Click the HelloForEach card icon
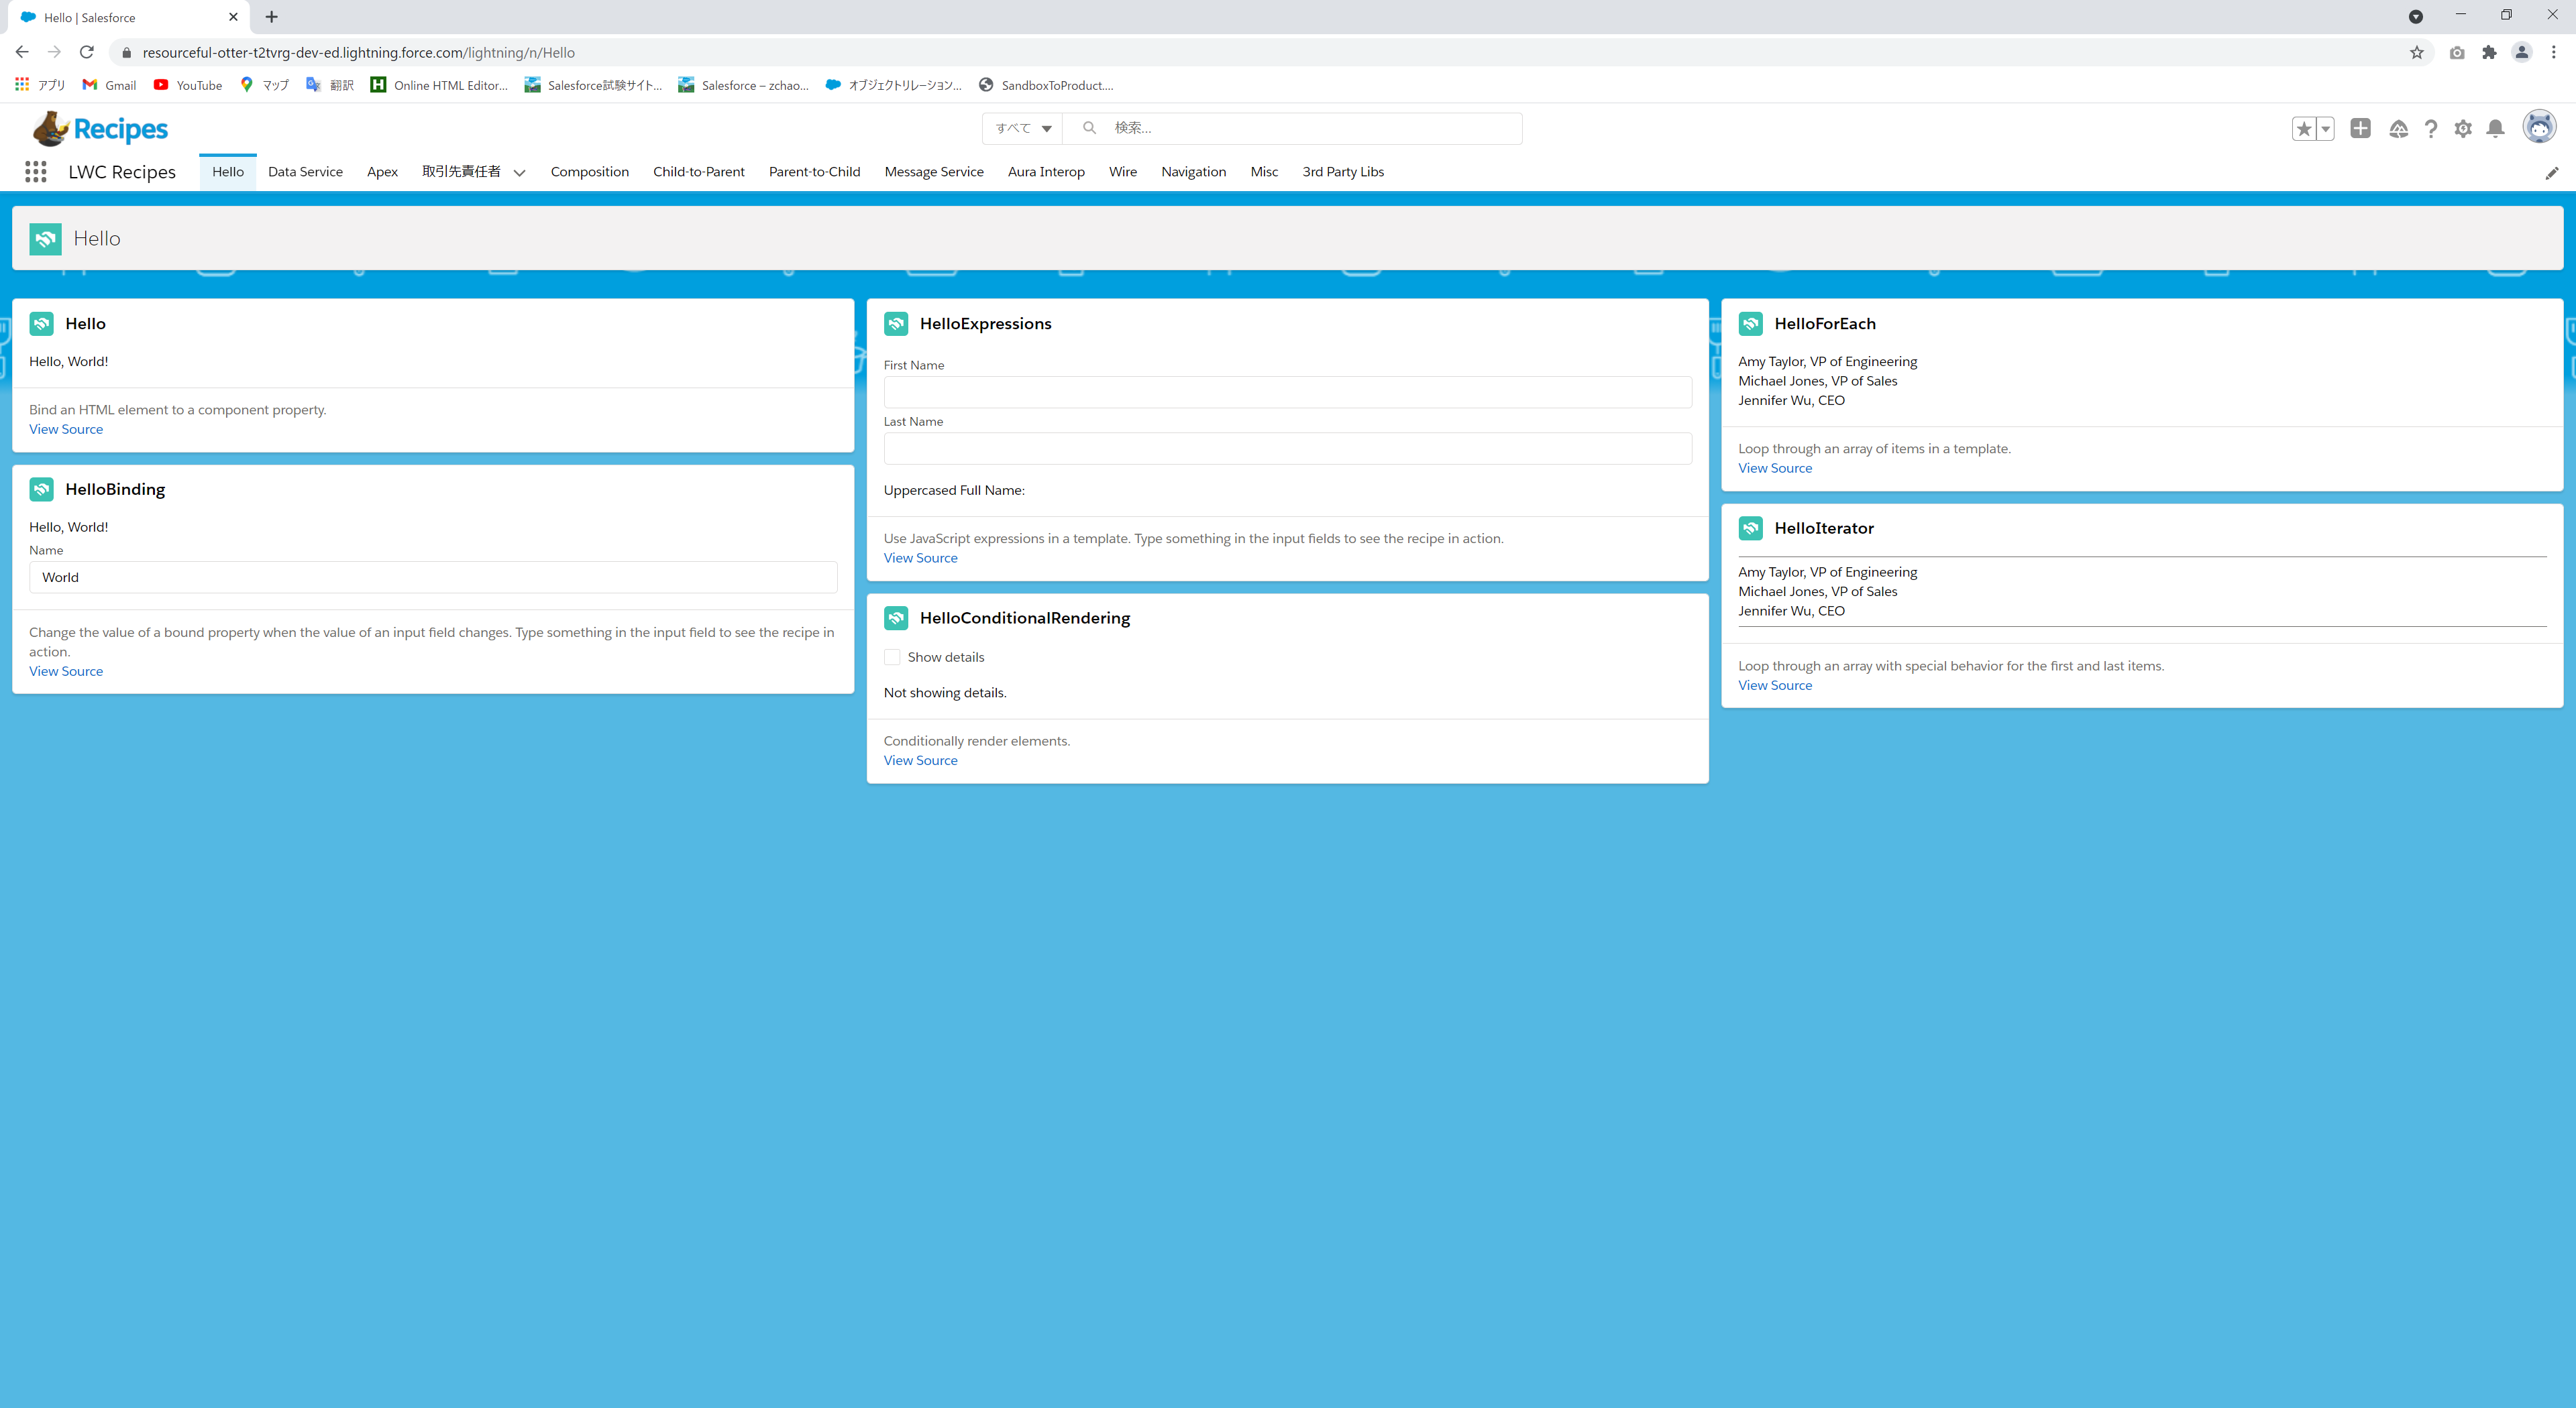This screenshot has height=1408, width=2576. coord(1751,324)
